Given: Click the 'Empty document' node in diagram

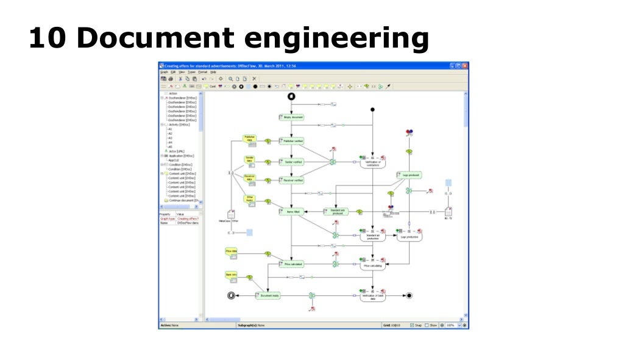Looking at the screenshot, I should tap(291, 117).
